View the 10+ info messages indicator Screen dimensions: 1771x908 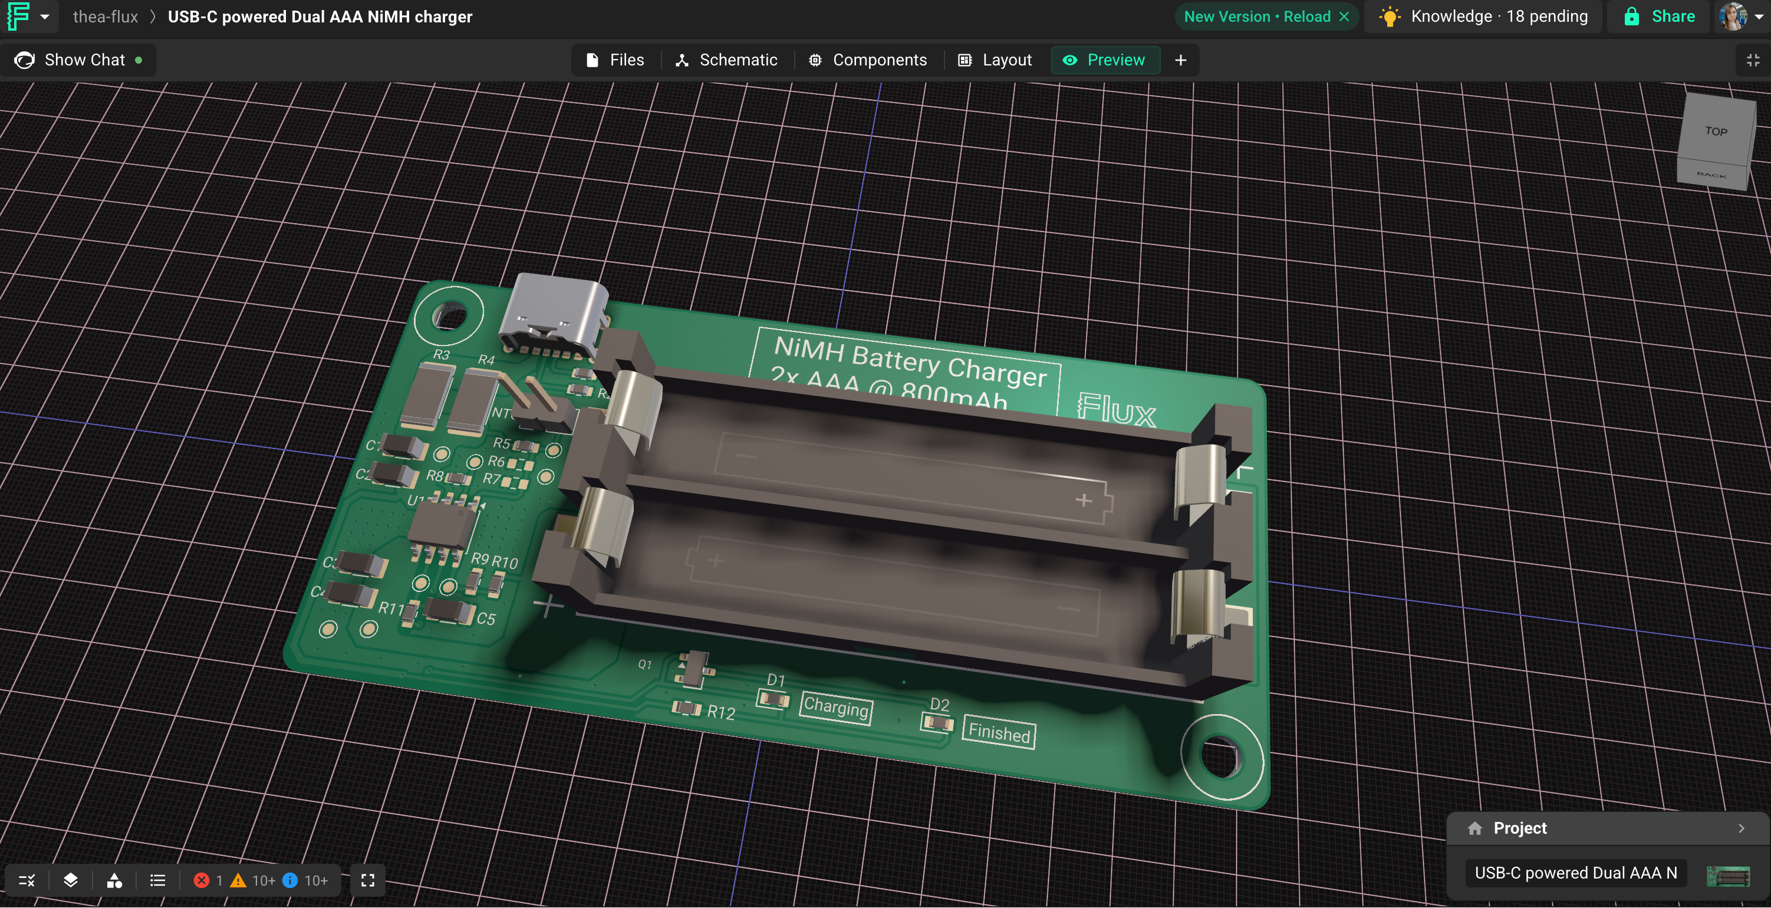(305, 880)
